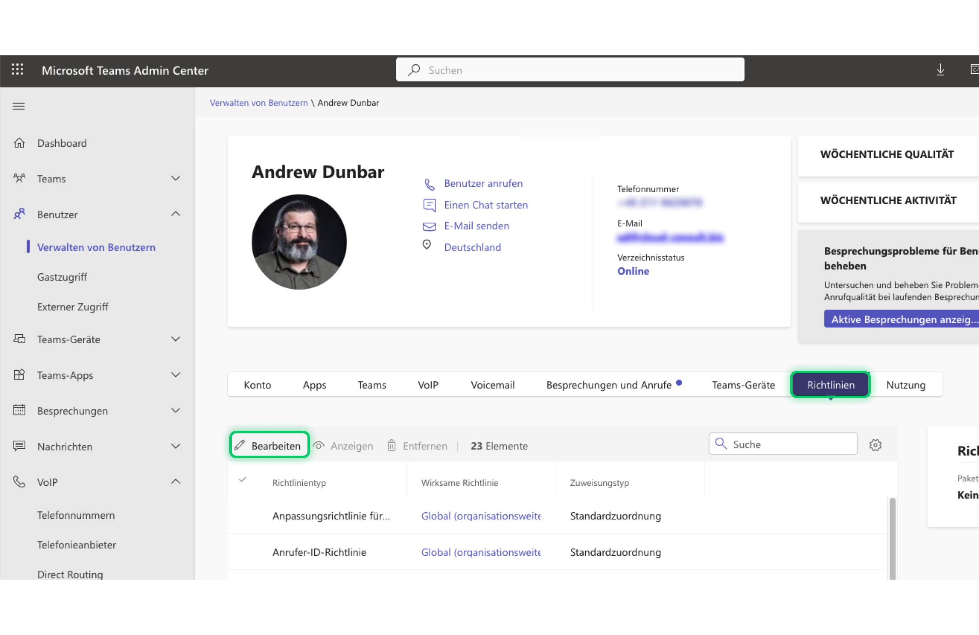Click the E-Mail senden link
The width and height of the screenshot is (979, 635).
click(x=477, y=226)
